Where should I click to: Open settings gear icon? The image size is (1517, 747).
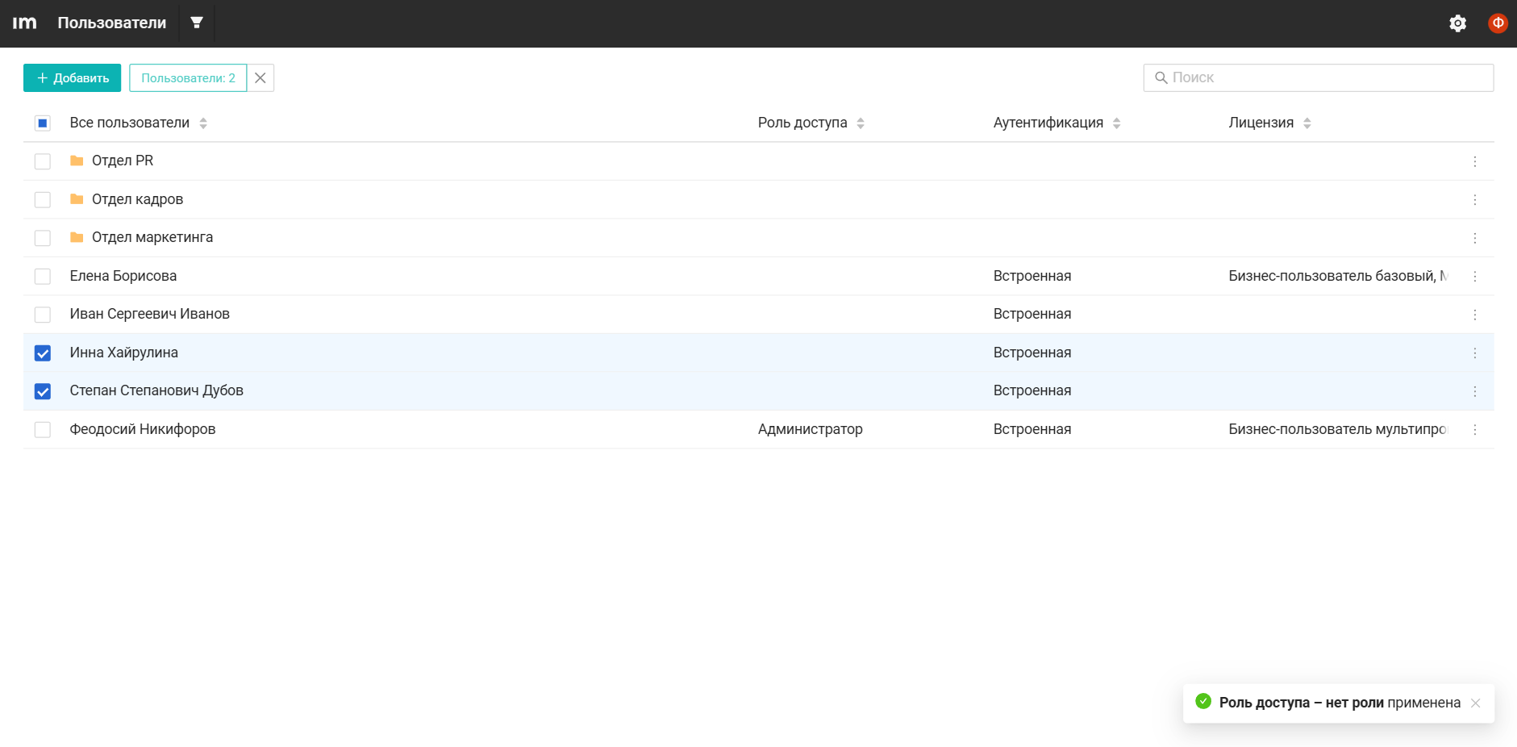point(1457,23)
